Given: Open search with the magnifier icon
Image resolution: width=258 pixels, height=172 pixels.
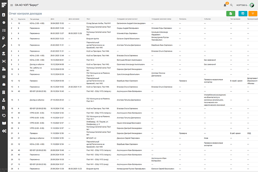Looking at the screenshot, I should pyautogui.click(x=231, y=5).
